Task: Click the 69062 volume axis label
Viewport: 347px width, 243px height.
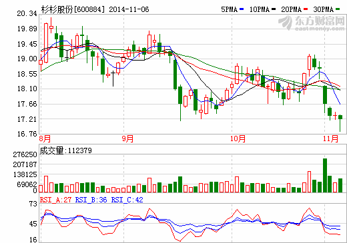Action: [27, 184]
